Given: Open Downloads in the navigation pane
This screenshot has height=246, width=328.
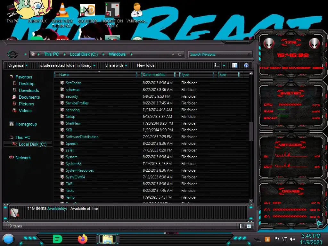Looking at the screenshot, I should [29, 90].
